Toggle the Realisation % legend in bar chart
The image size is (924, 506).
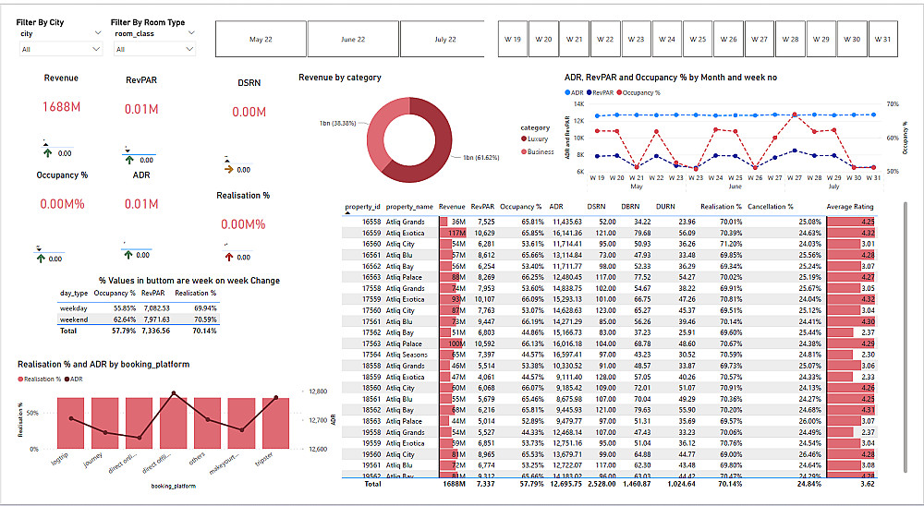point(40,379)
